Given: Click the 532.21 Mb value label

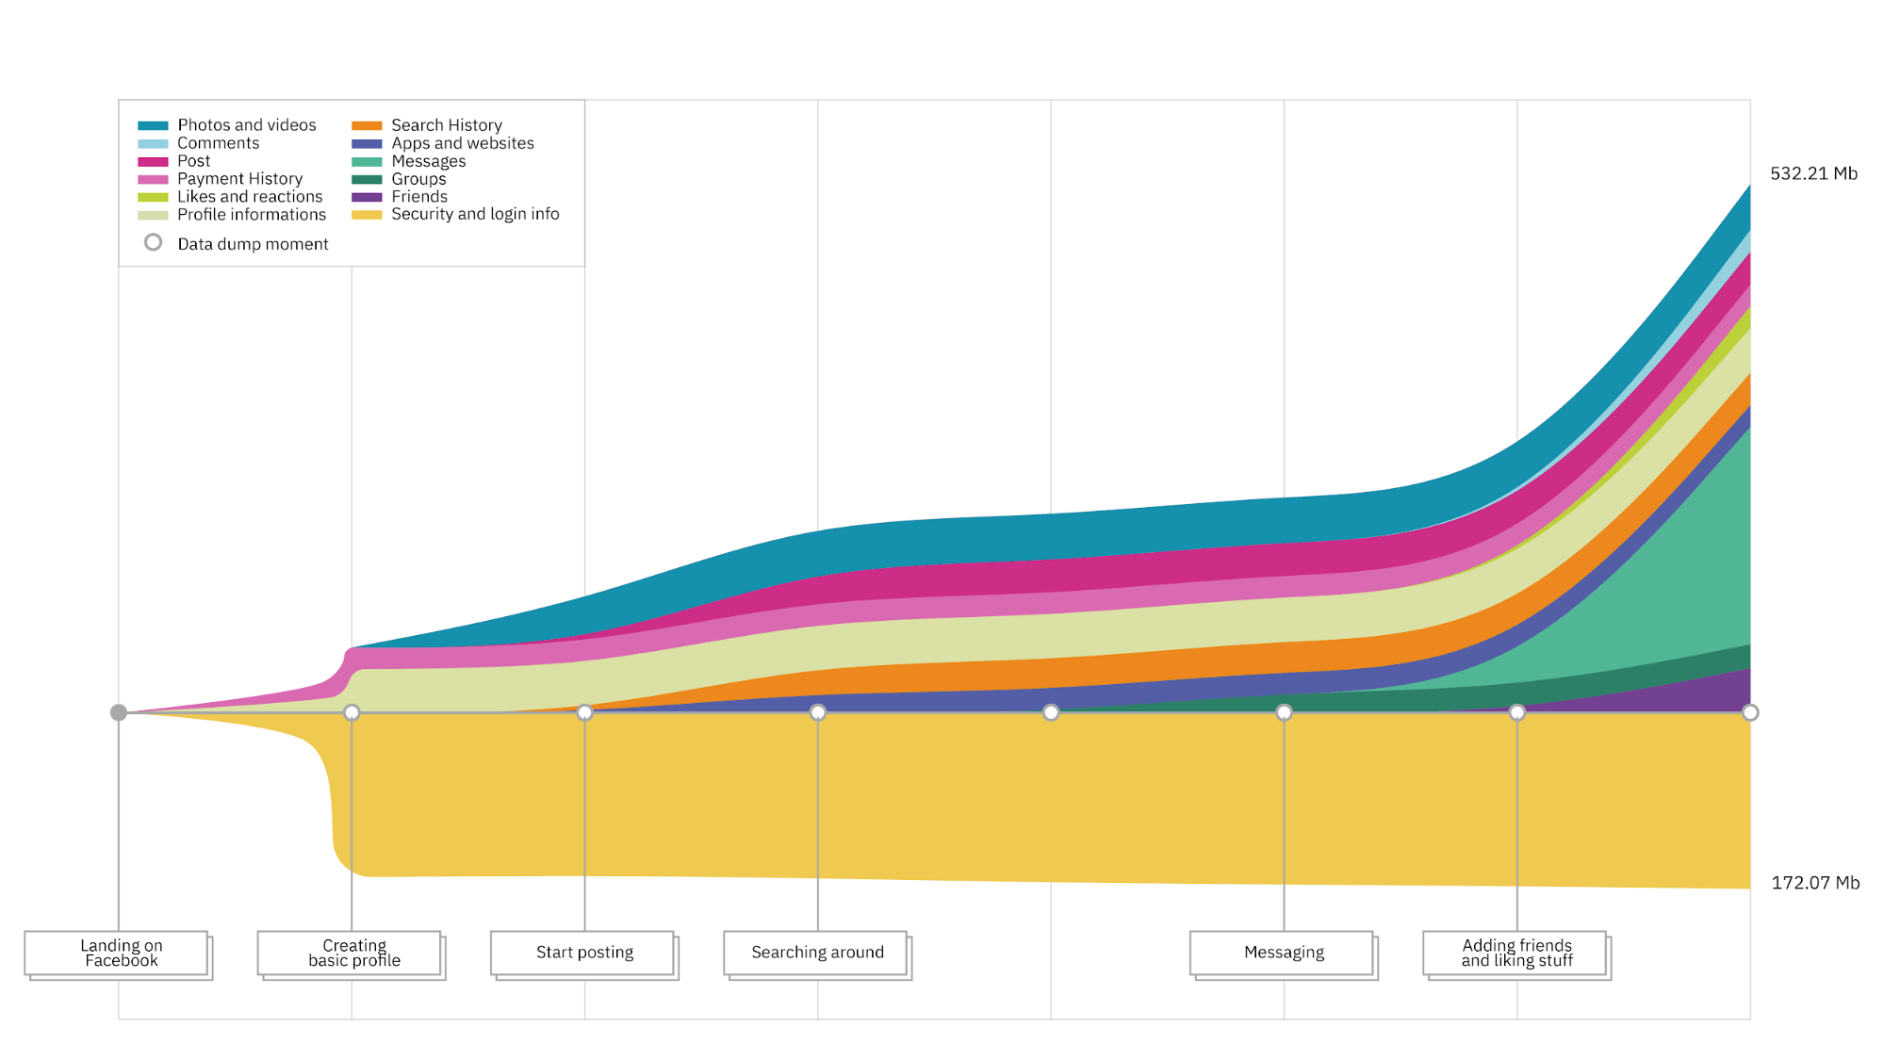Looking at the screenshot, I should (1813, 173).
